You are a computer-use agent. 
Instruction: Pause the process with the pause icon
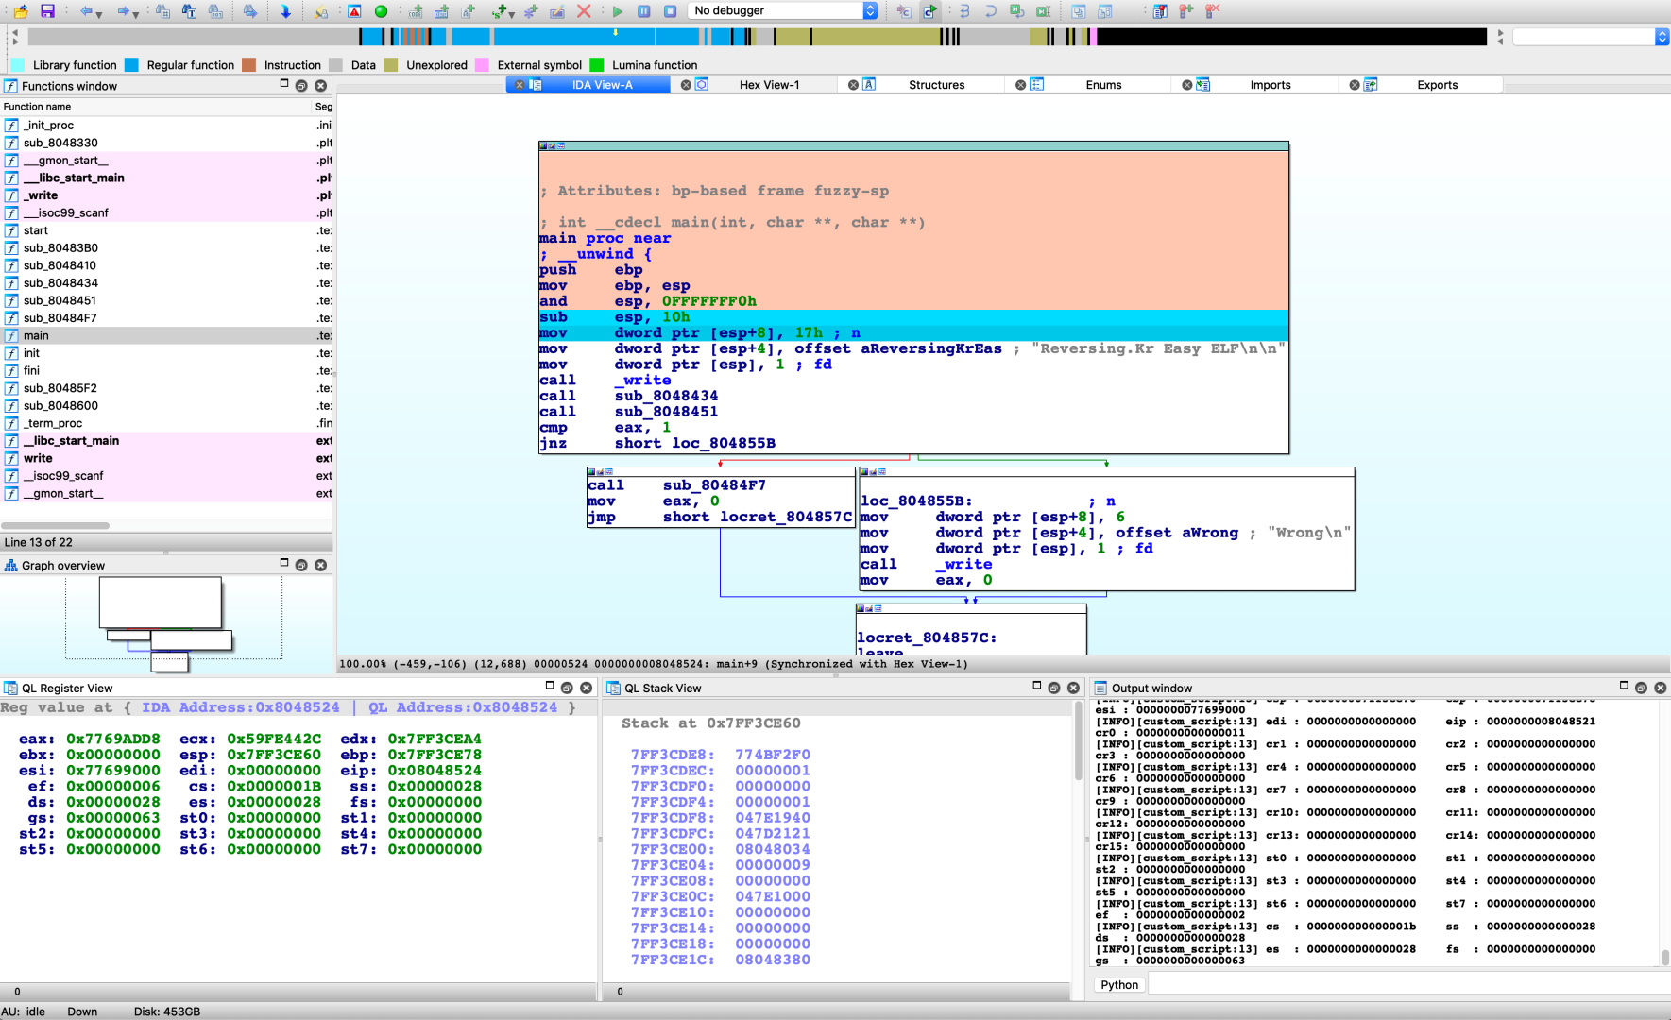tap(643, 11)
